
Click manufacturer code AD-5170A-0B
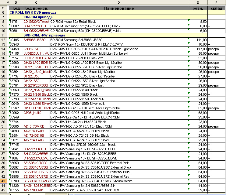point(37,126)
